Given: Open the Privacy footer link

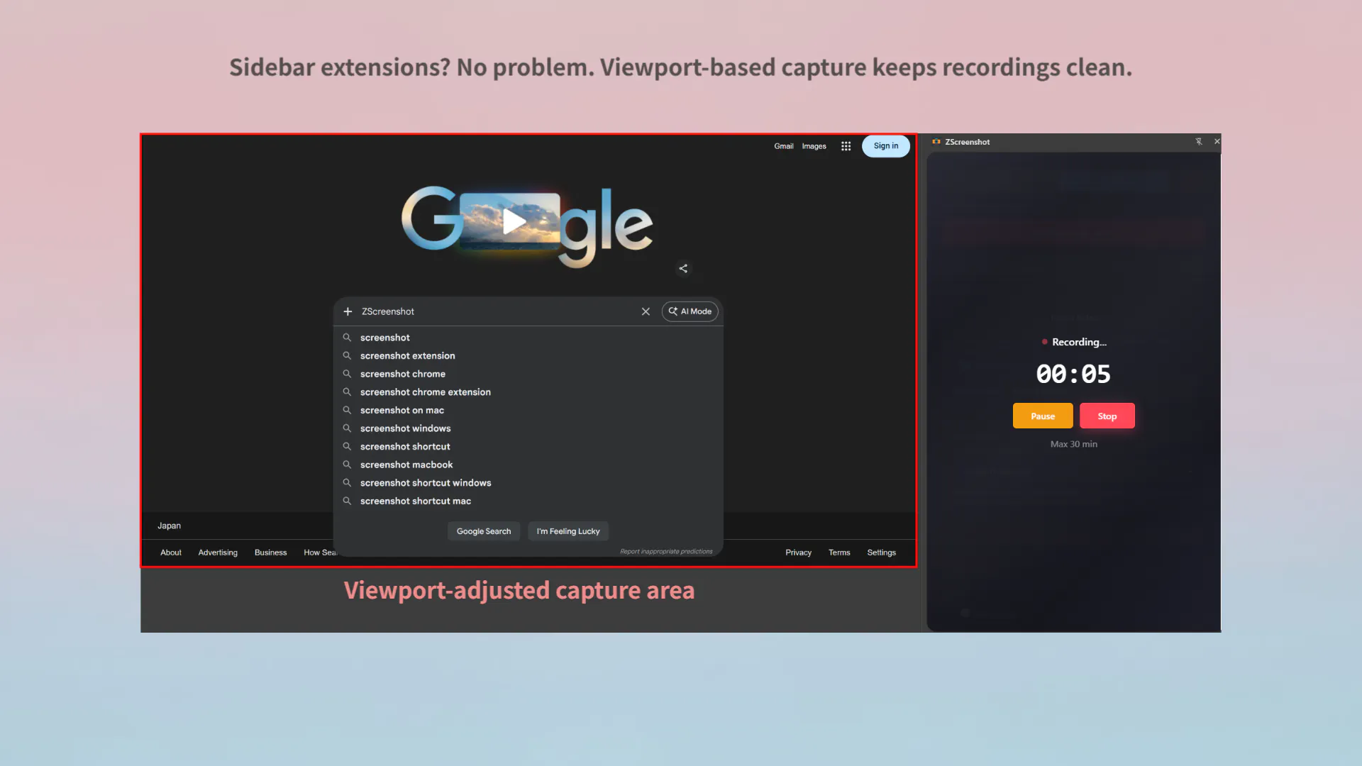Looking at the screenshot, I should pos(798,553).
